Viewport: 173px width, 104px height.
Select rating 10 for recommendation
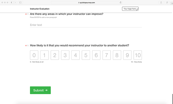[x=138, y=55]
